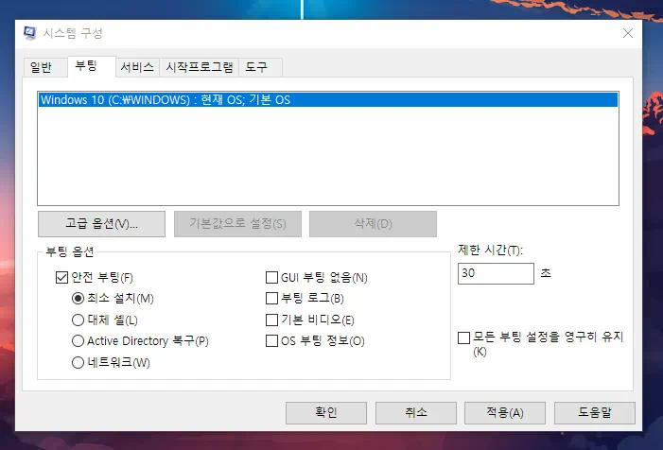663x450 pixels.
Task: Select Active Directory 복구(P) radio option
Action: tap(78, 341)
